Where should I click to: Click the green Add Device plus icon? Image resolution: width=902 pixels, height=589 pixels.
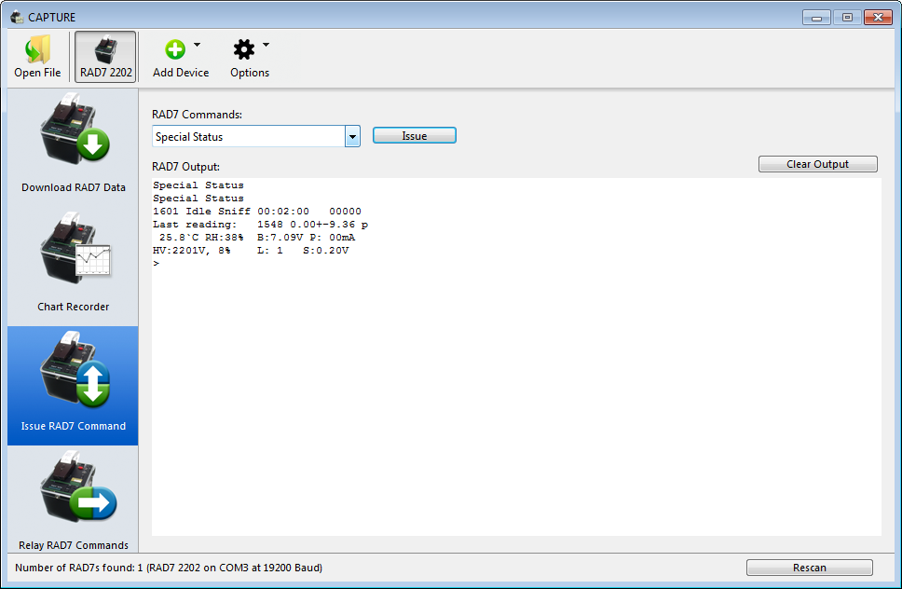(x=174, y=49)
